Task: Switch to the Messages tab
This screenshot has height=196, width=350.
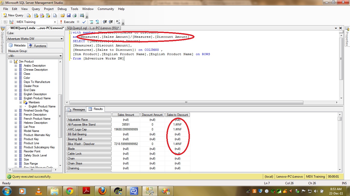Action: coord(76,109)
